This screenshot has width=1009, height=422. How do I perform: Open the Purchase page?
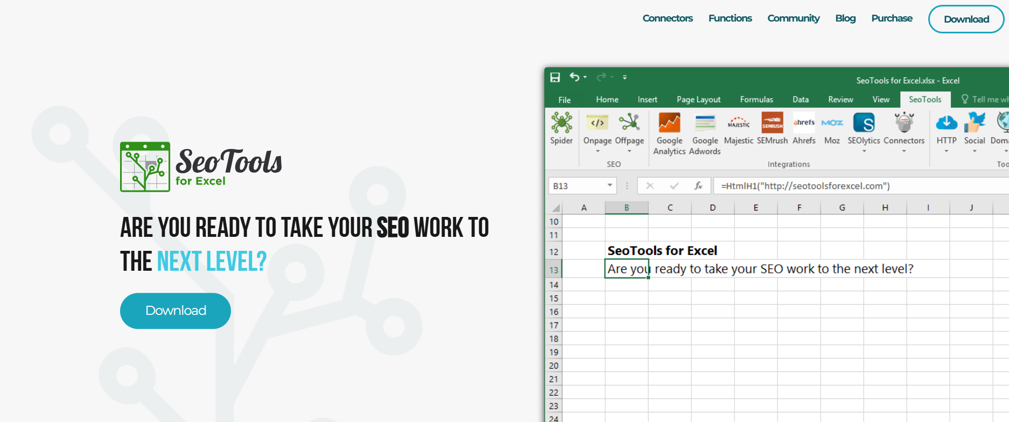click(x=892, y=18)
